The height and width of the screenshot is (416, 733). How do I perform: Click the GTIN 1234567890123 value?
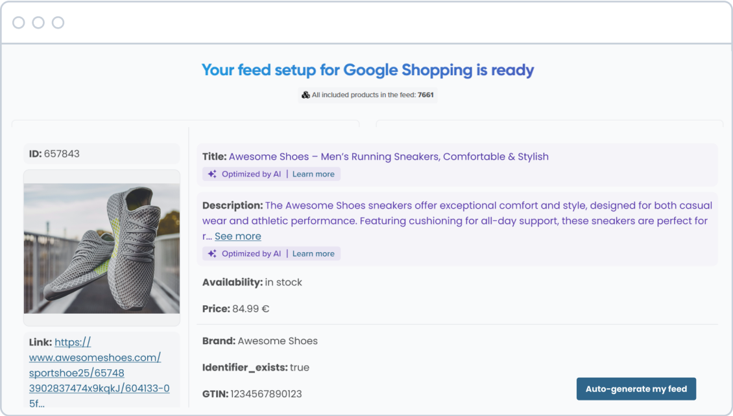[x=266, y=394]
